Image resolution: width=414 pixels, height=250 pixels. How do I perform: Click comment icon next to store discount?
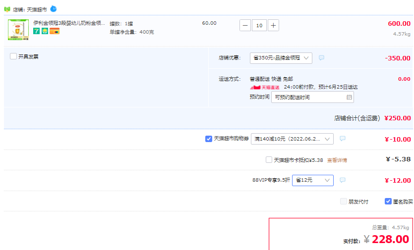click(x=321, y=58)
